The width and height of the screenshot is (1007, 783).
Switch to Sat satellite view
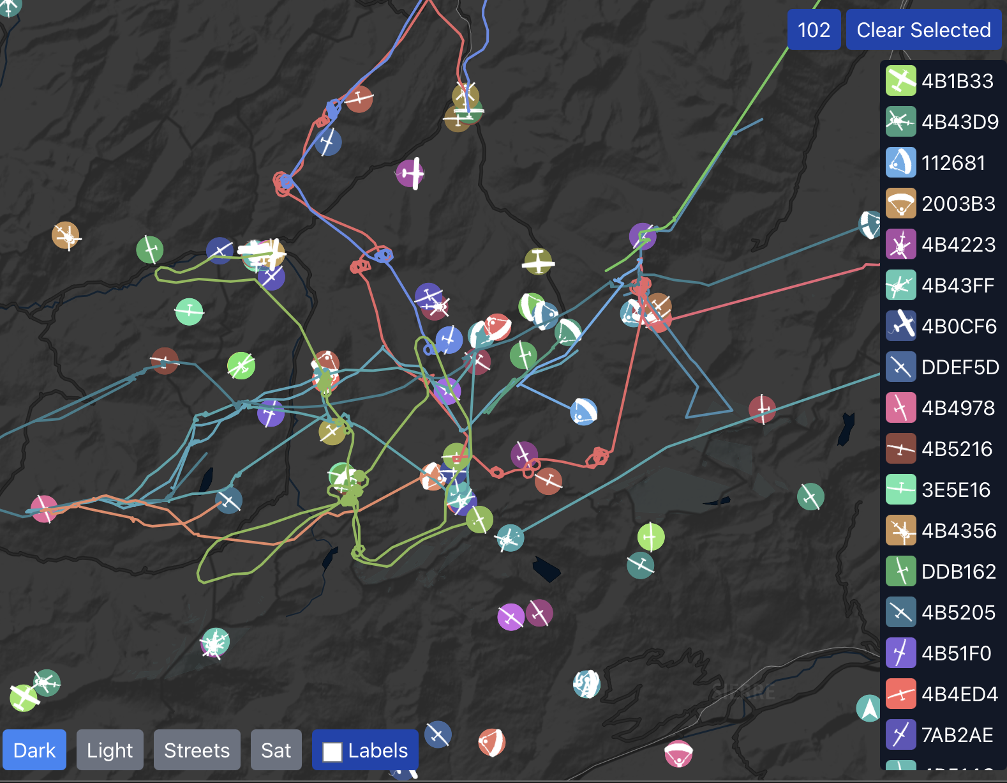coord(276,750)
